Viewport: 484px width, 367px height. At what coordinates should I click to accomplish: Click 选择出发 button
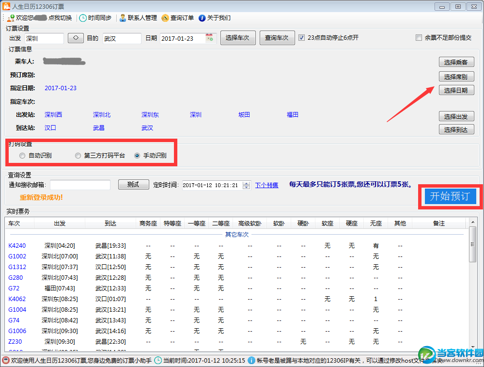[456, 116]
